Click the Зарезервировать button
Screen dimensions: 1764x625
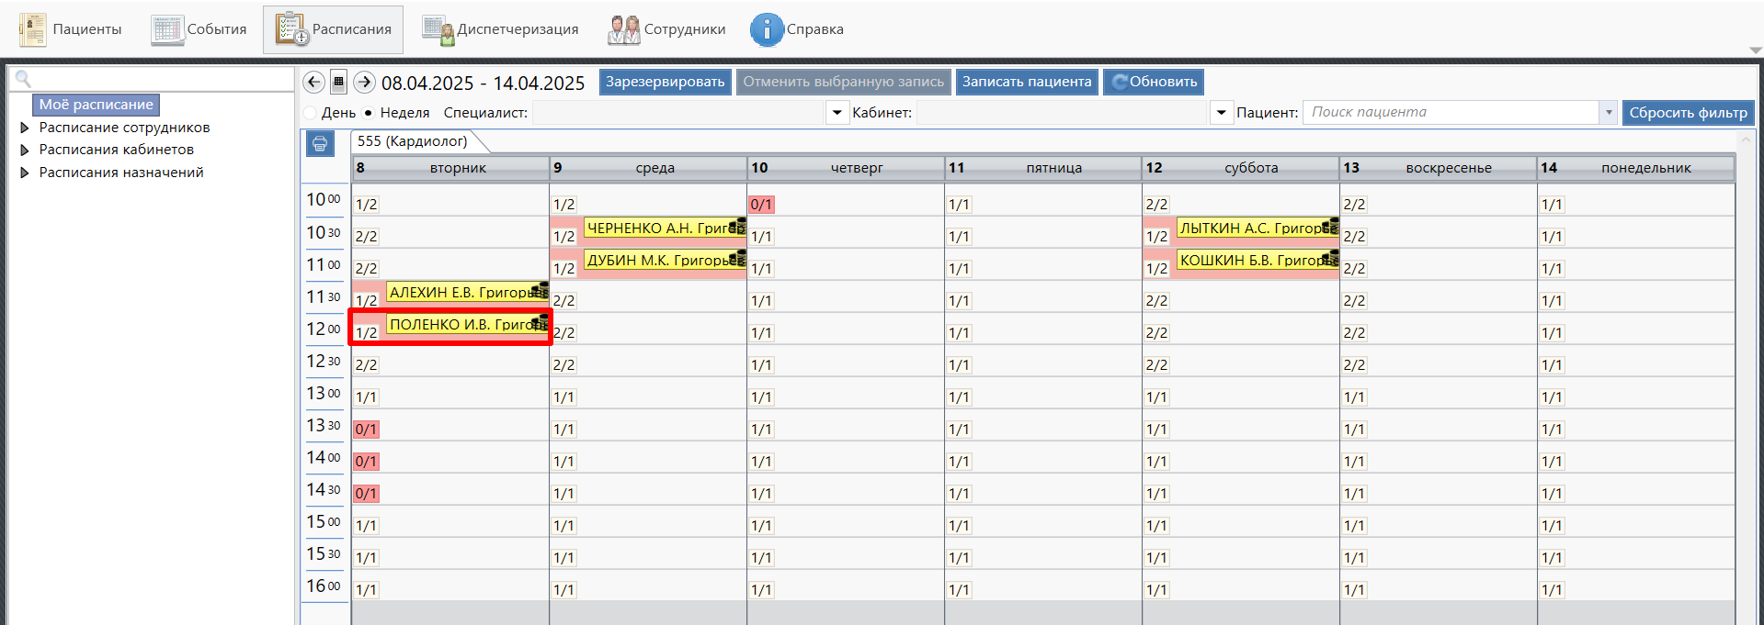[665, 82]
